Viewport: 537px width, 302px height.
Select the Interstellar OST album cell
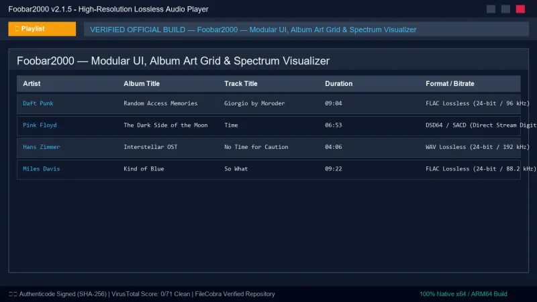150,147
